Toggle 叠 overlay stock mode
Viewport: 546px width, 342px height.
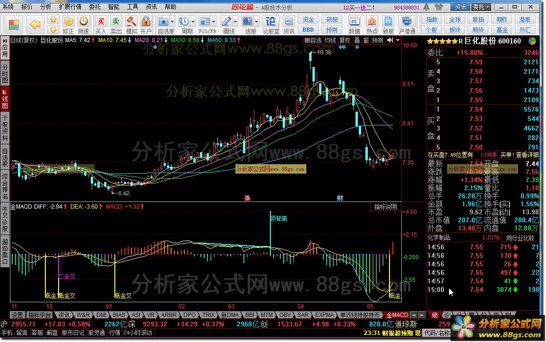point(357,40)
